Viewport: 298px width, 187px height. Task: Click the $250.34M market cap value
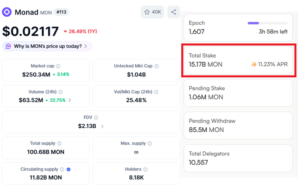tap(36, 75)
